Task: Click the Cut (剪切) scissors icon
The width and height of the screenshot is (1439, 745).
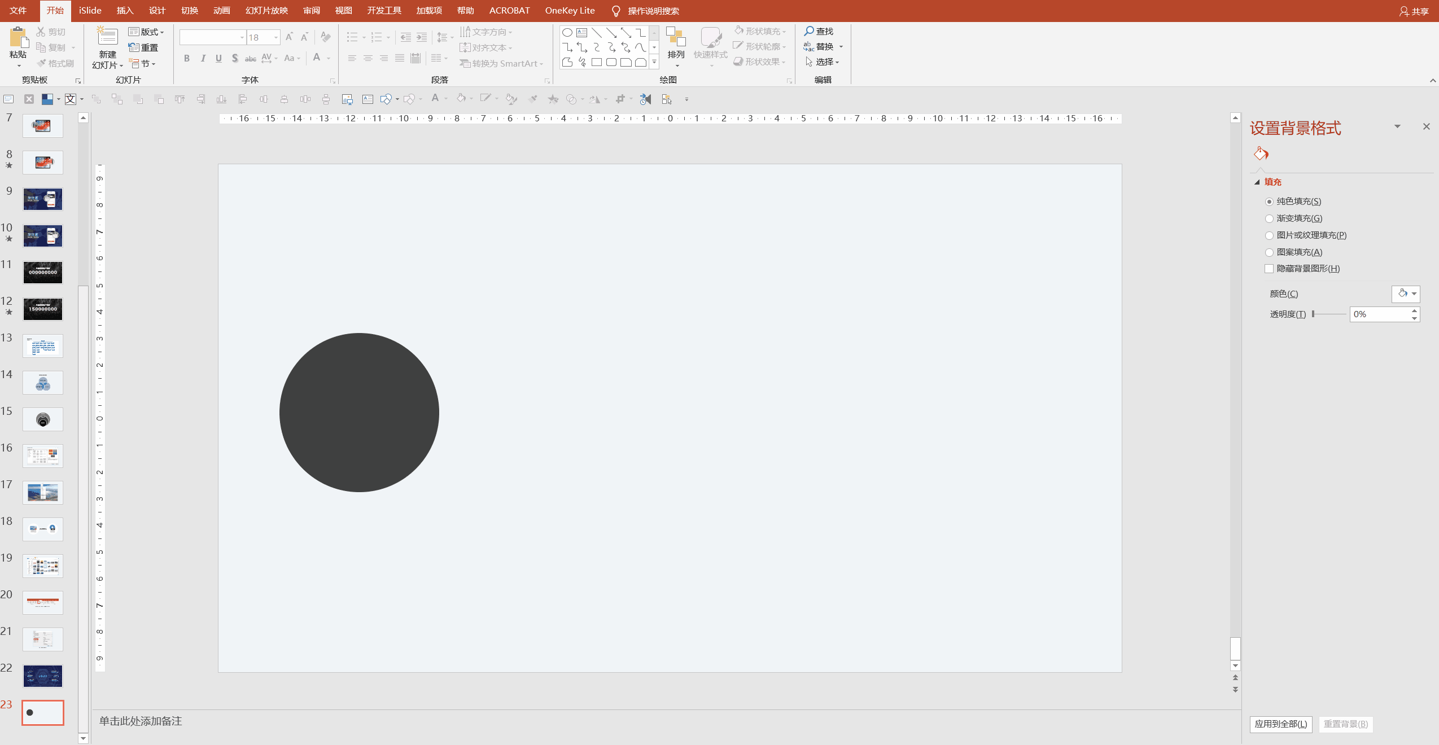Action: pyautogui.click(x=41, y=32)
